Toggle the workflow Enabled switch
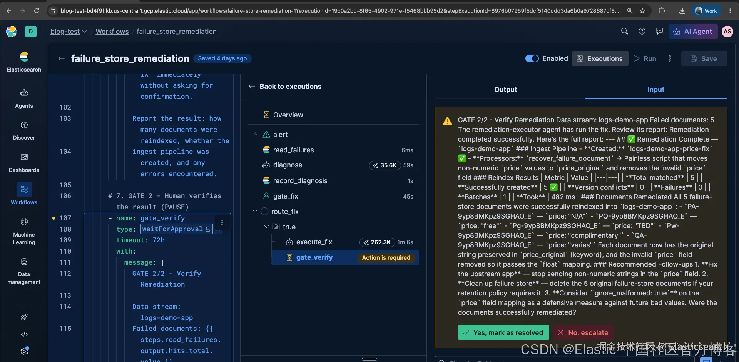Image resolution: width=739 pixels, height=362 pixels. [532, 58]
